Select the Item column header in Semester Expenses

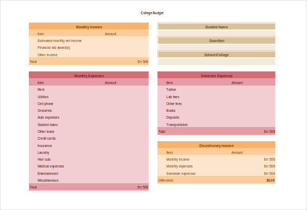click(x=170, y=82)
